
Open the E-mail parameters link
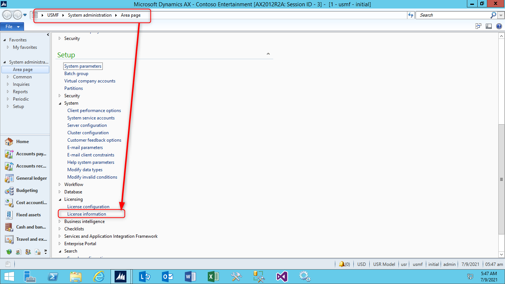point(85,148)
